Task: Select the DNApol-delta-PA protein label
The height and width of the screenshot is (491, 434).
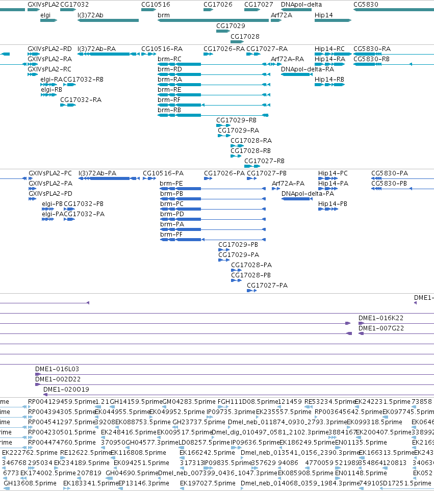Action: click(308, 194)
